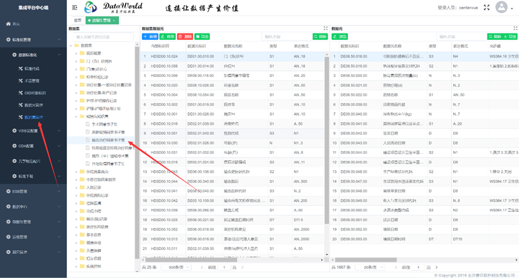Collapse the 数据标准化 sidebar submenu

[x=33, y=55]
